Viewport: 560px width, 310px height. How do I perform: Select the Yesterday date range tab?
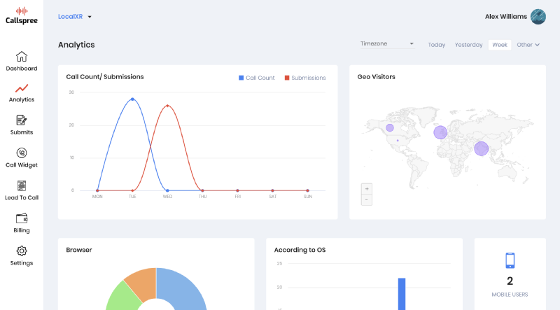pos(468,45)
